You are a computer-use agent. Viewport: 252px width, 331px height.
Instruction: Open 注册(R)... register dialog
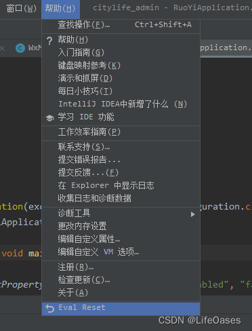click(x=121, y=267)
